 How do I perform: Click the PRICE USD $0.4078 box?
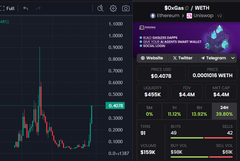point(161,73)
